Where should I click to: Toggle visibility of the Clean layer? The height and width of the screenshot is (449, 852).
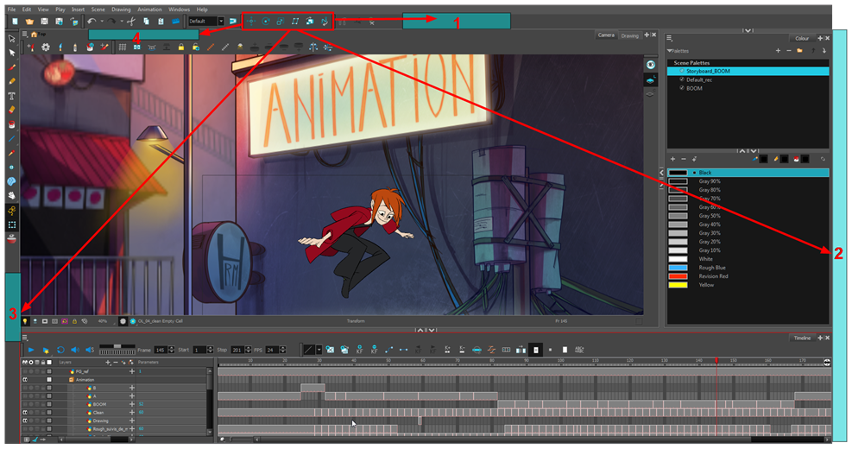pyautogui.click(x=25, y=413)
